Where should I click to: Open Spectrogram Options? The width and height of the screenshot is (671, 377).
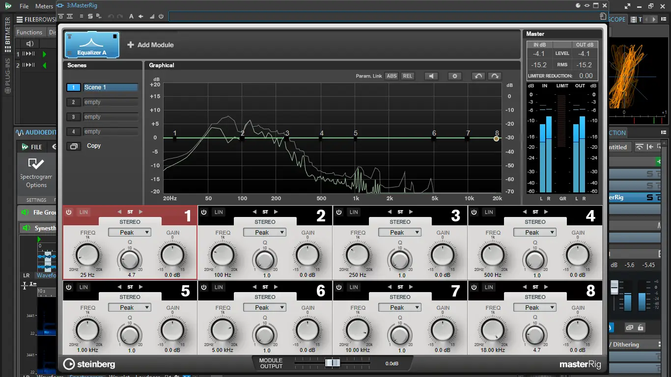point(36,172)
